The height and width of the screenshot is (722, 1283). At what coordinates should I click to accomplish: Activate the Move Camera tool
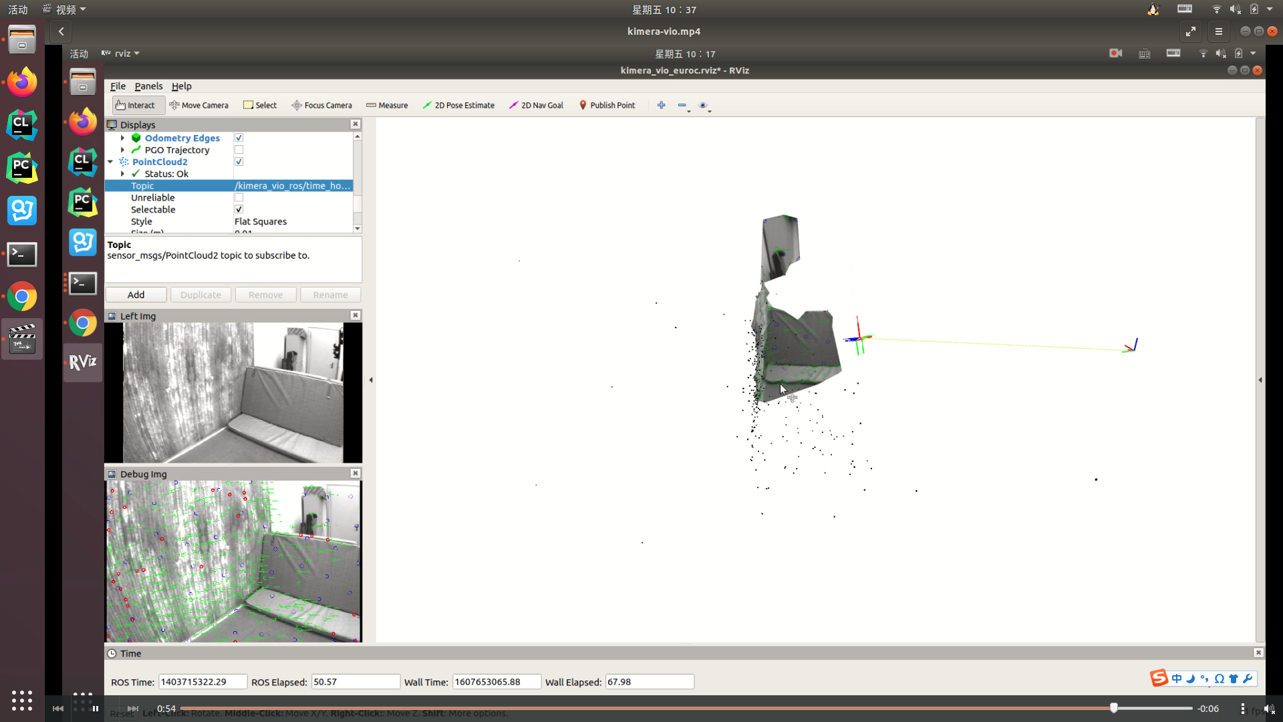[x=198, y=105]
